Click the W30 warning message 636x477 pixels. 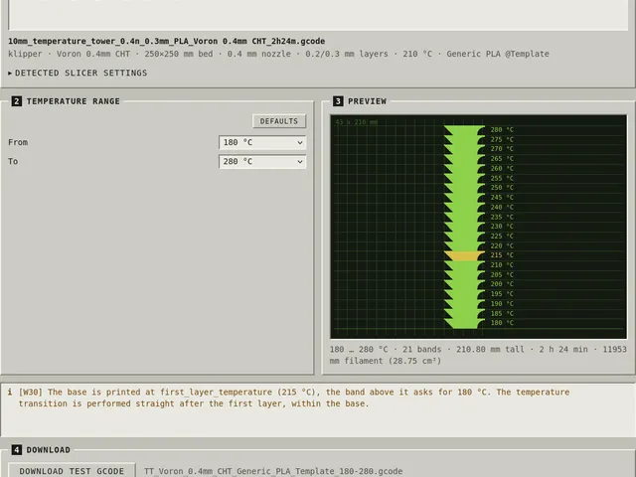(294, 397)
